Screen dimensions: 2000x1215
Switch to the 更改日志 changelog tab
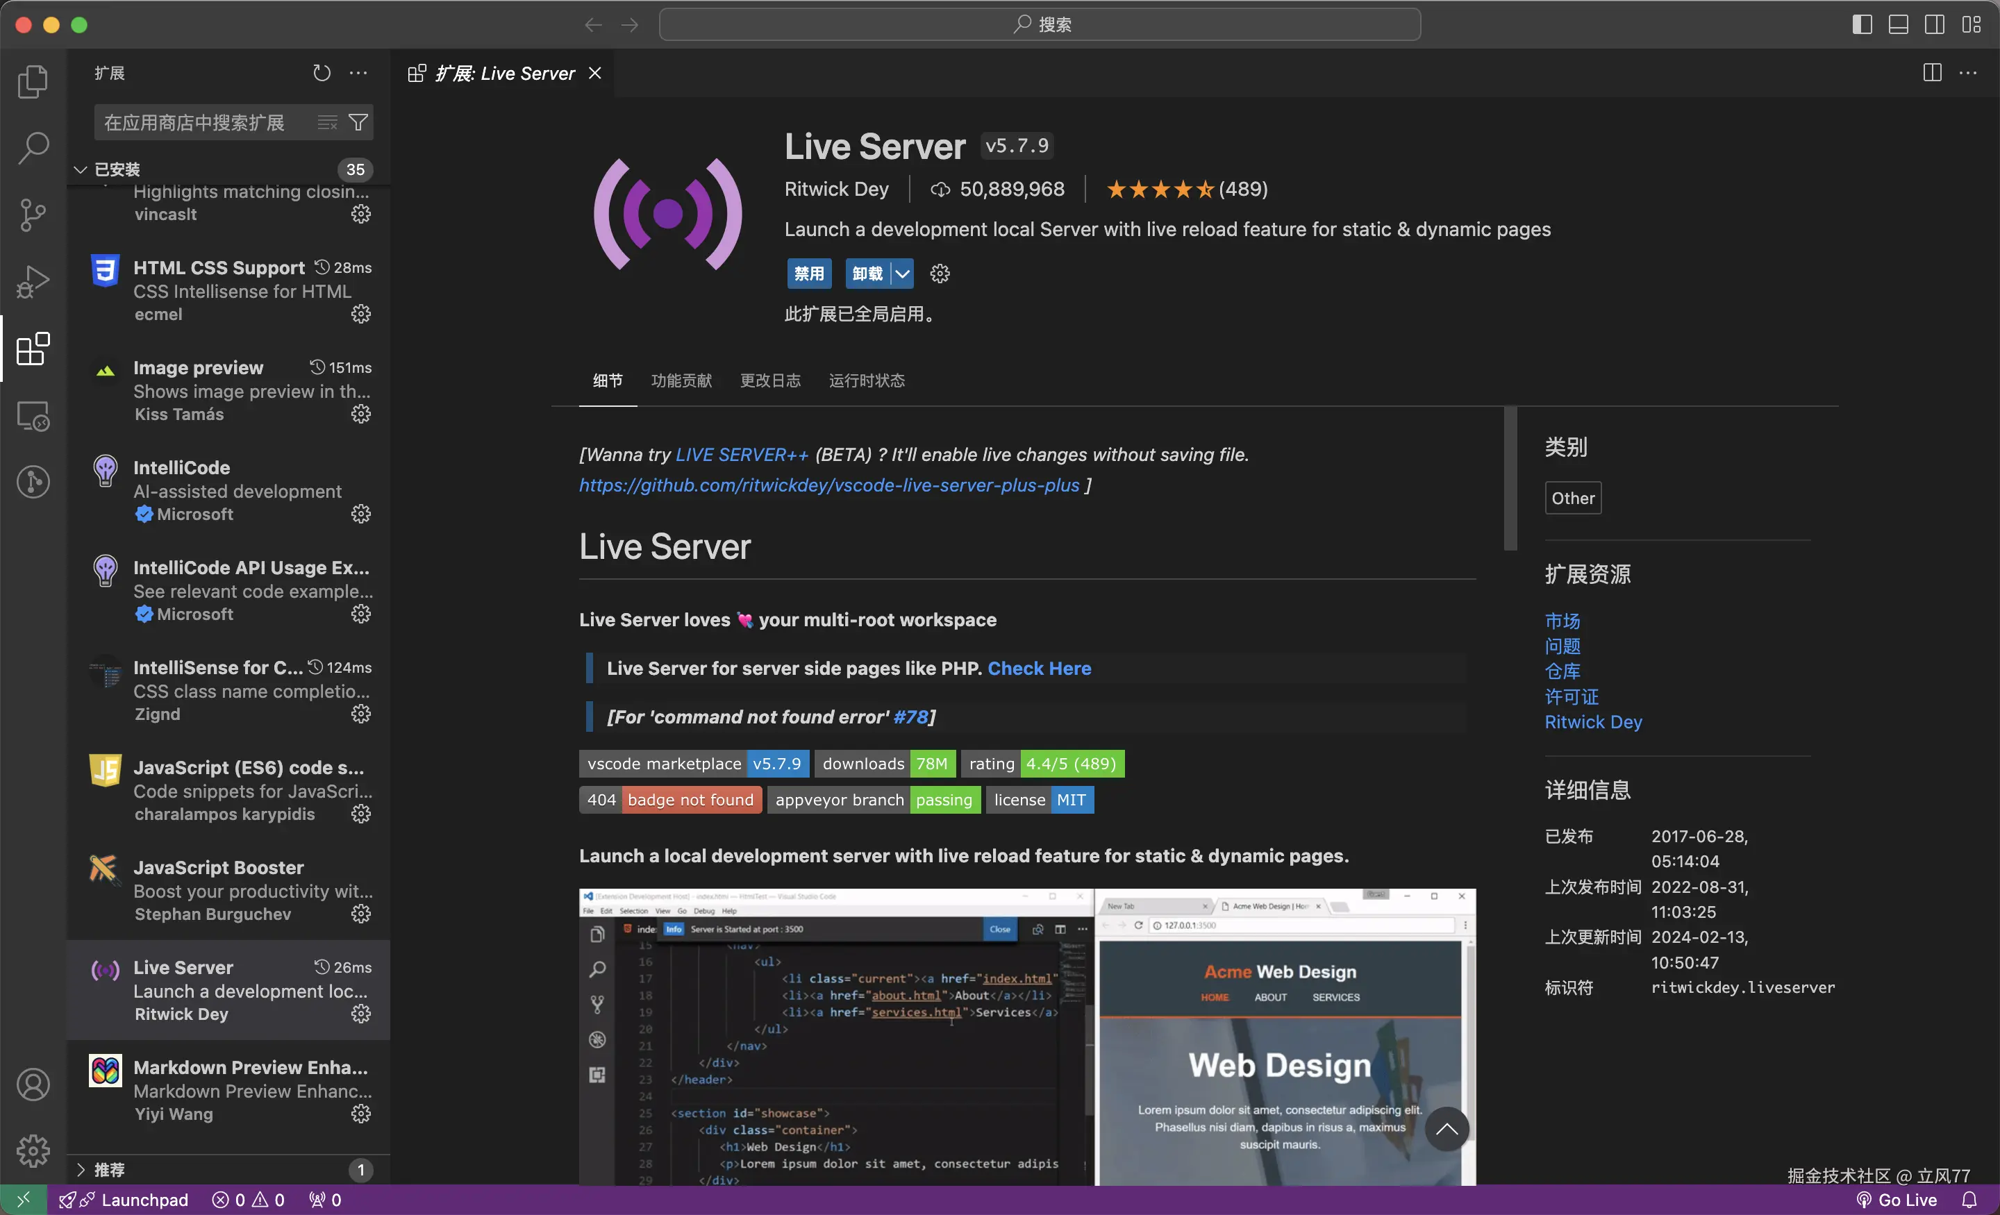(769, 380)
